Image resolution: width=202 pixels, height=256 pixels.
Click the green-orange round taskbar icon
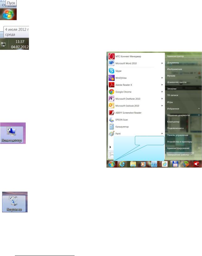click(x=186, y=164)
